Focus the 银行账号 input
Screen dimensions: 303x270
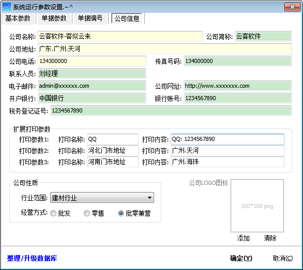(238, 98)
